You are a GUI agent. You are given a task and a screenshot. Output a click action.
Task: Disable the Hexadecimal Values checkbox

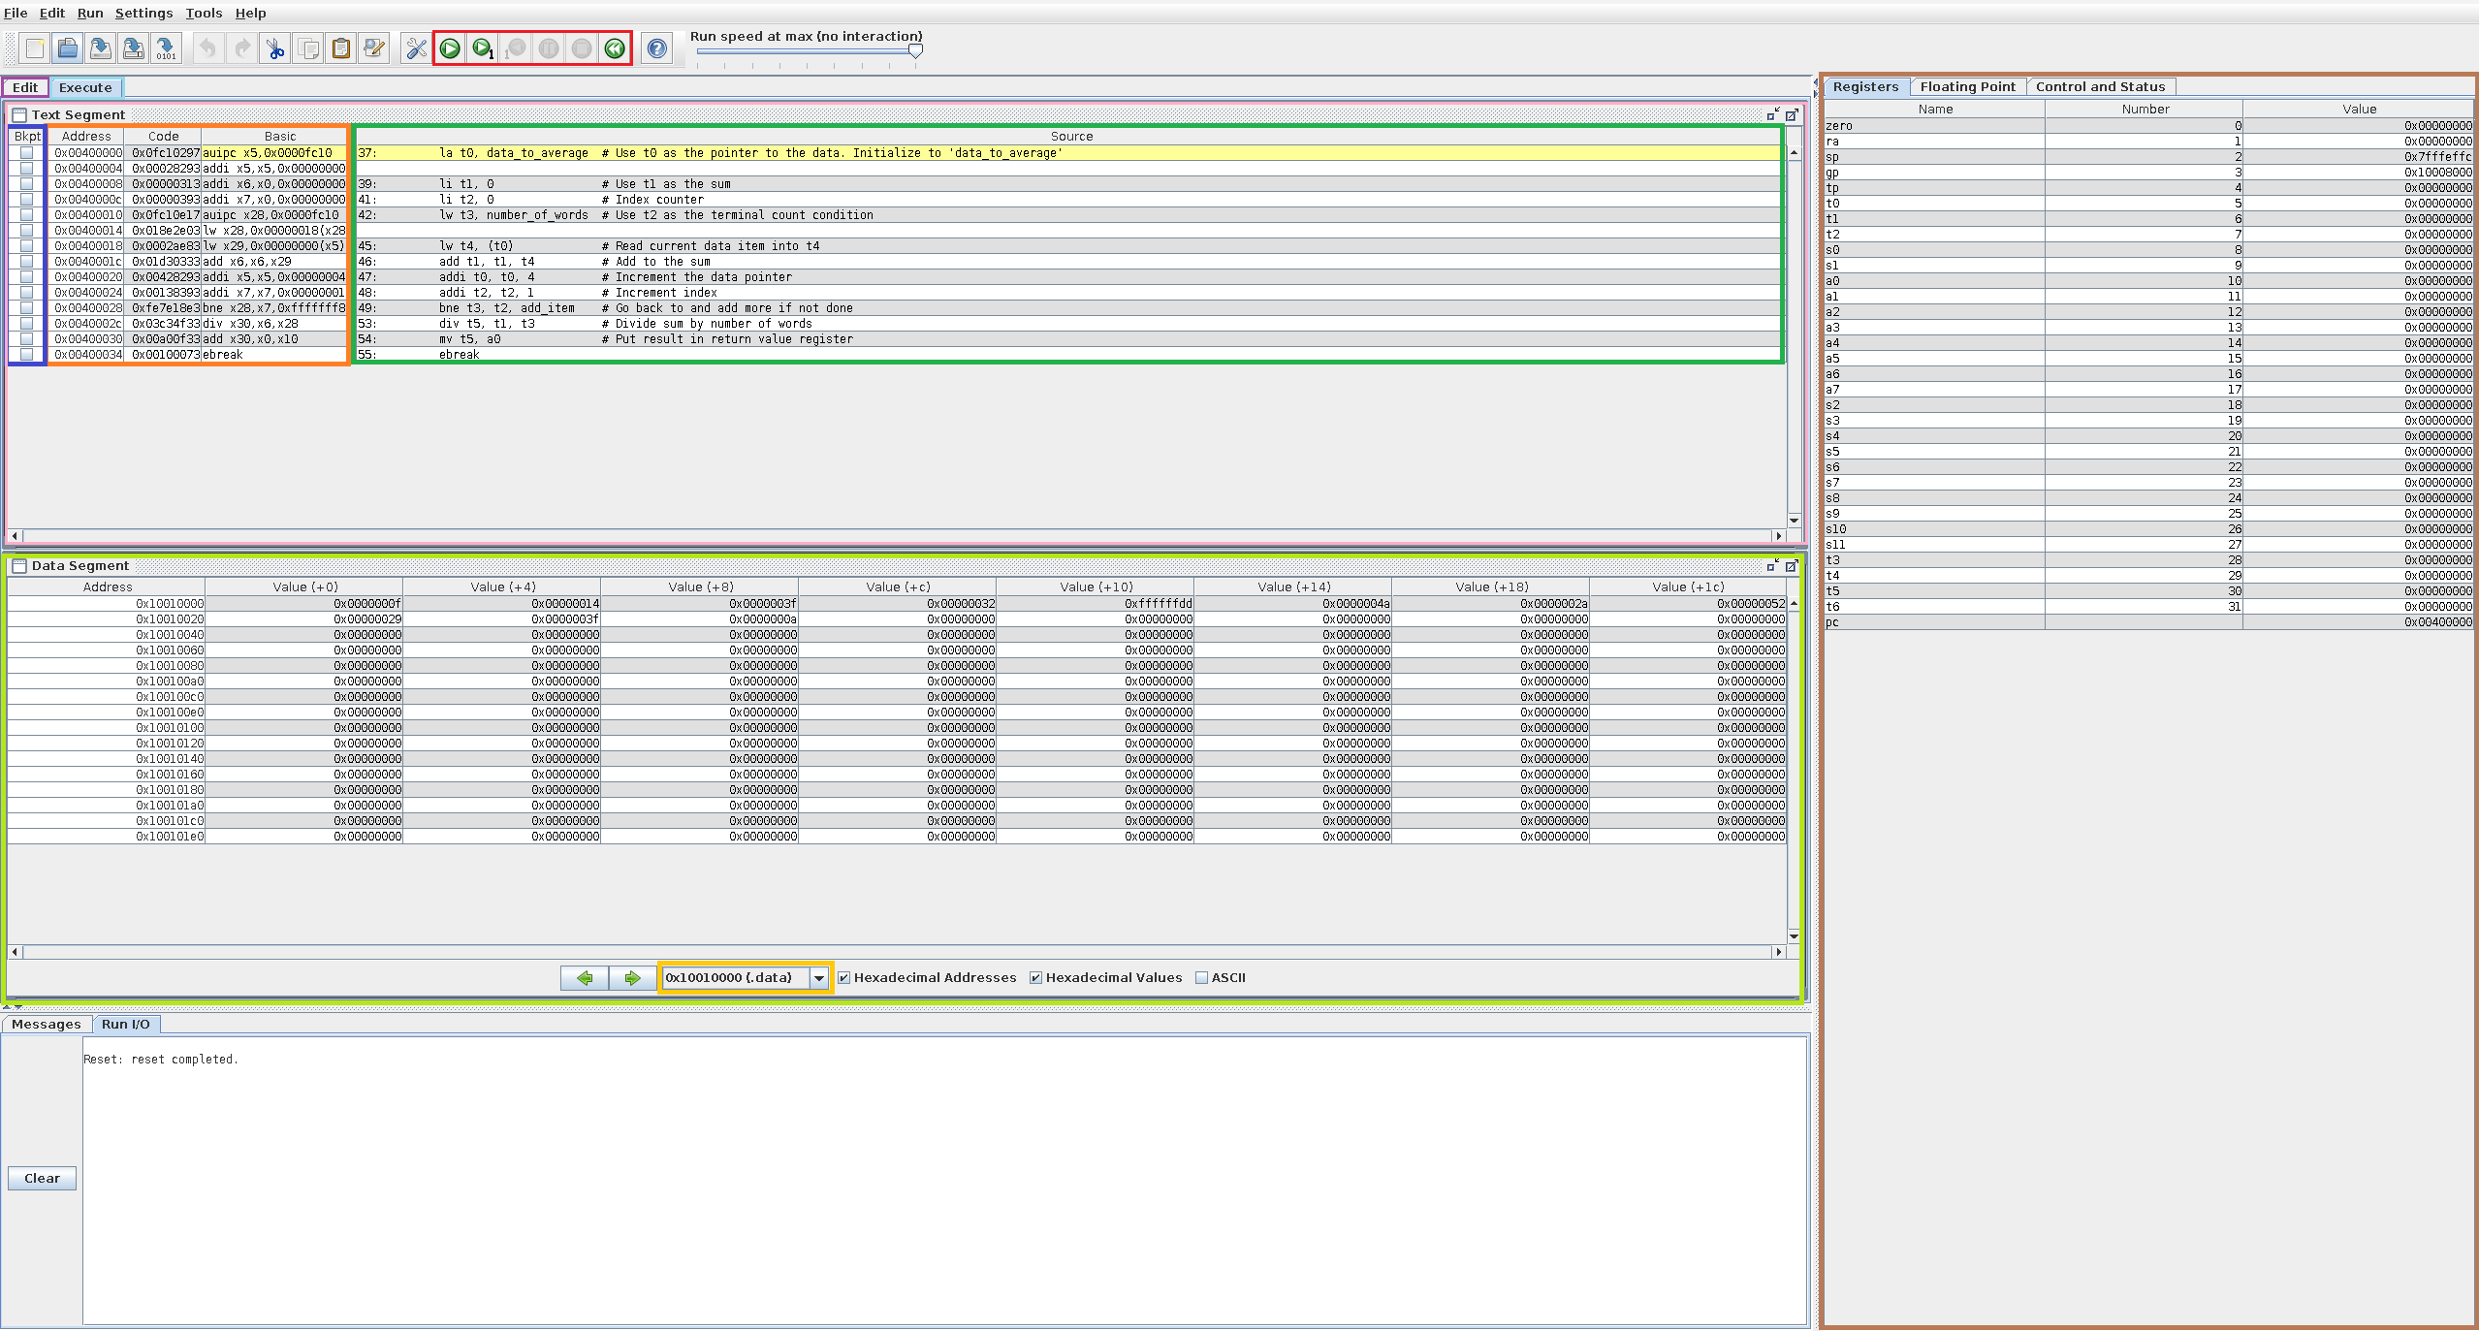1035,977
